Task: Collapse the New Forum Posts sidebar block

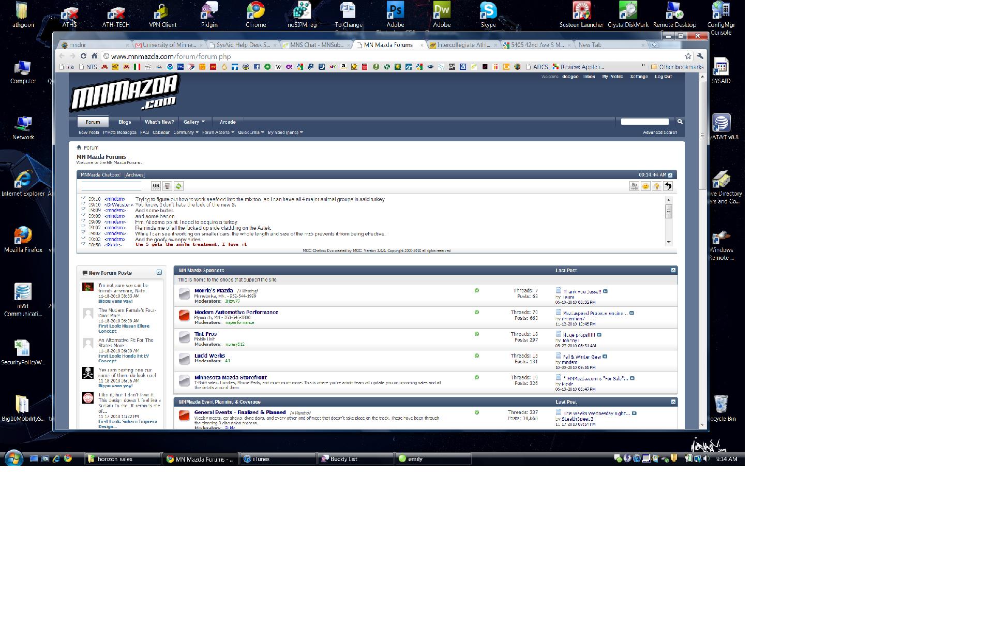Action: point(159,272)
